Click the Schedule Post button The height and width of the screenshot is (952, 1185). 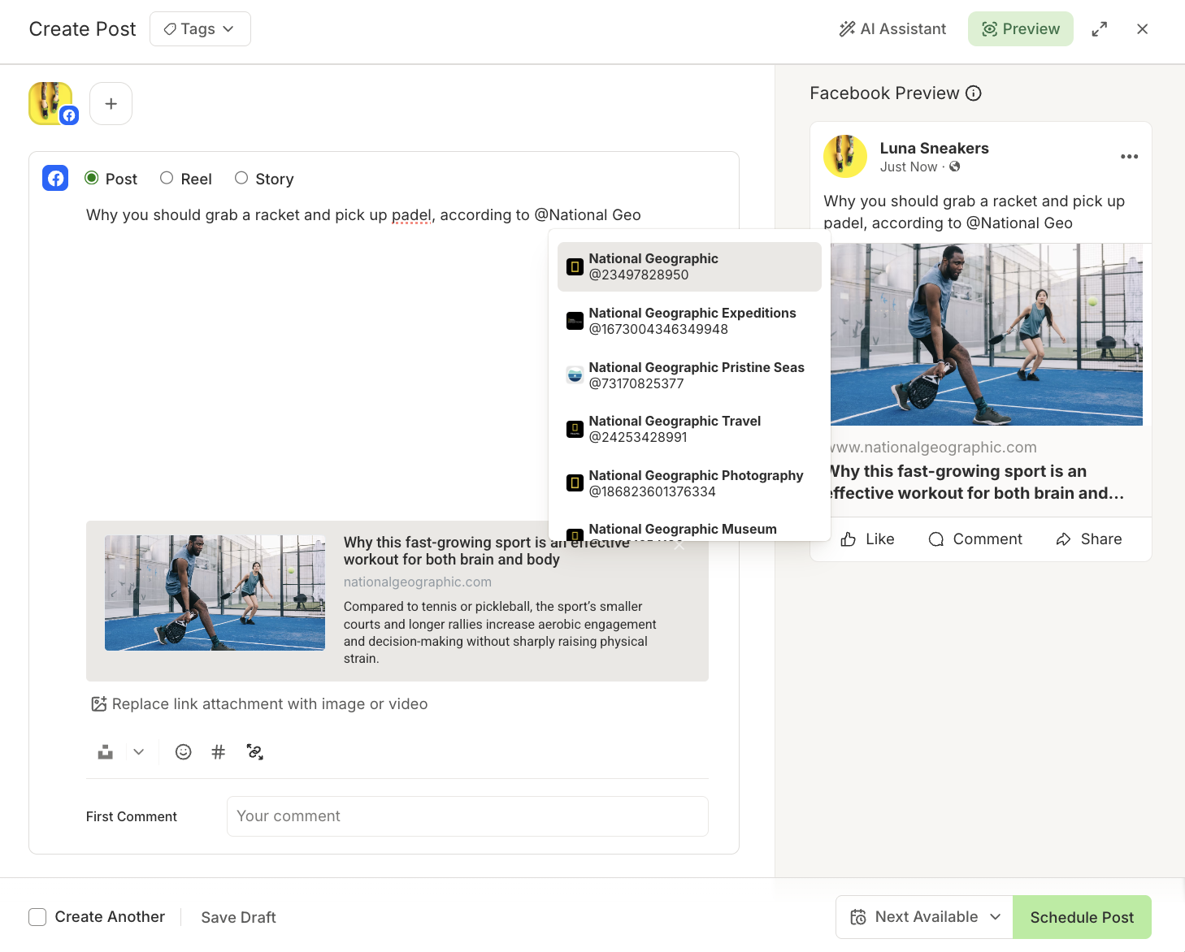click(x=1082, y=916)
